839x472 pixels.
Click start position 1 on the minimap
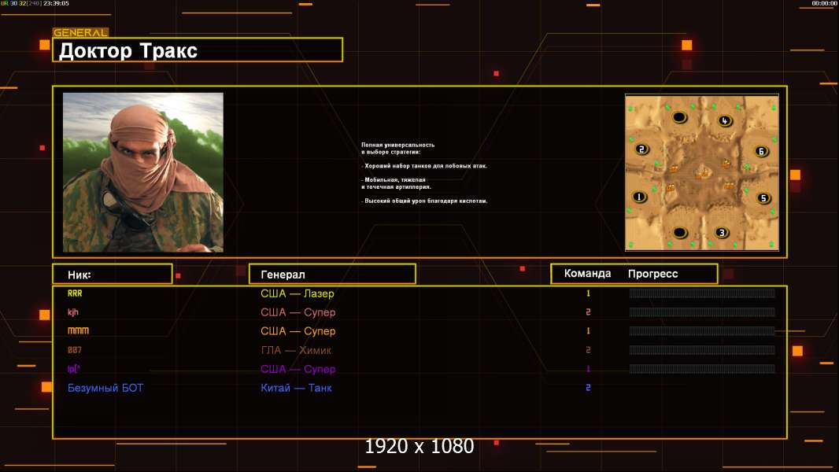click(638, 197)
